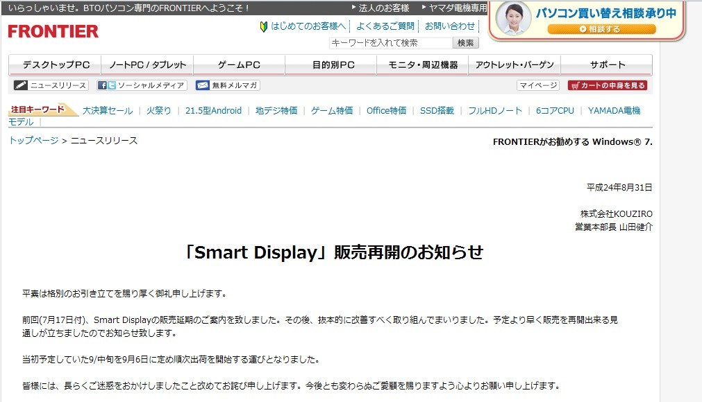Open the ゲームPC menu tab

coord(239,65)
